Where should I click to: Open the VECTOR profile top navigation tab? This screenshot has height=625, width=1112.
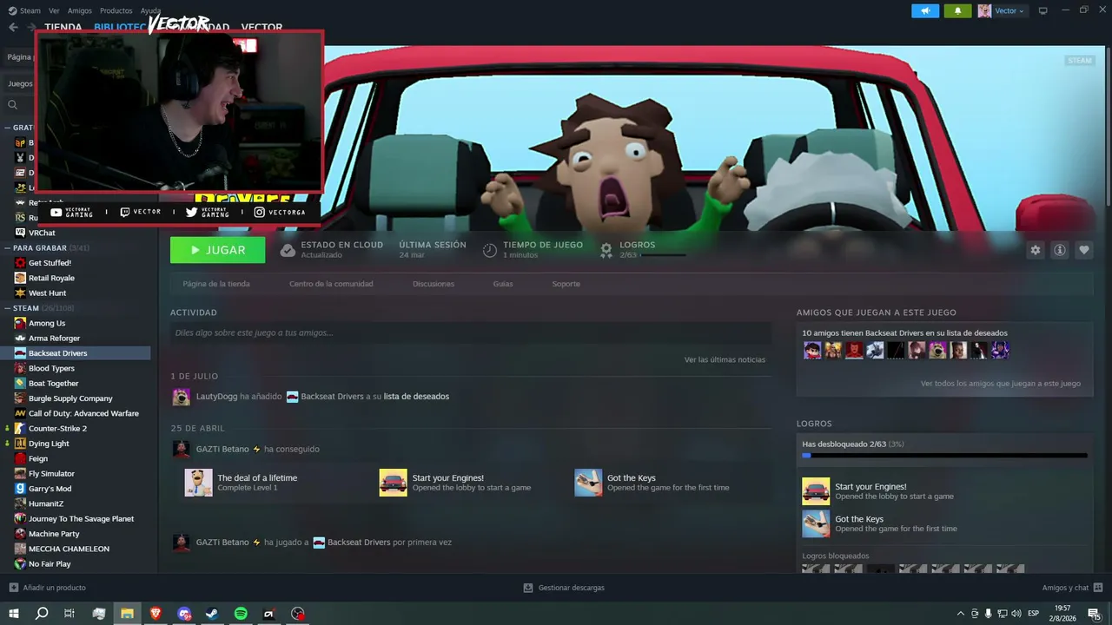pyautogui.click(x=261, y=27)
